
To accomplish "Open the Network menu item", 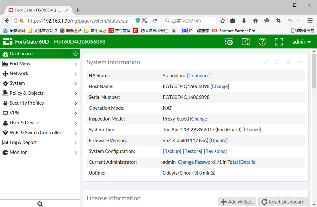I will pos(40,73).
